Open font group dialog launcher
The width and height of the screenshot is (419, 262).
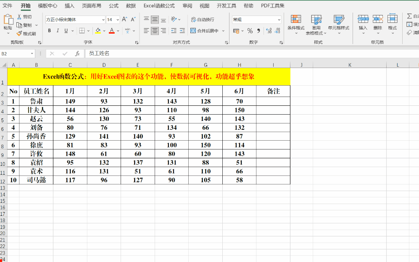[137, 42]
